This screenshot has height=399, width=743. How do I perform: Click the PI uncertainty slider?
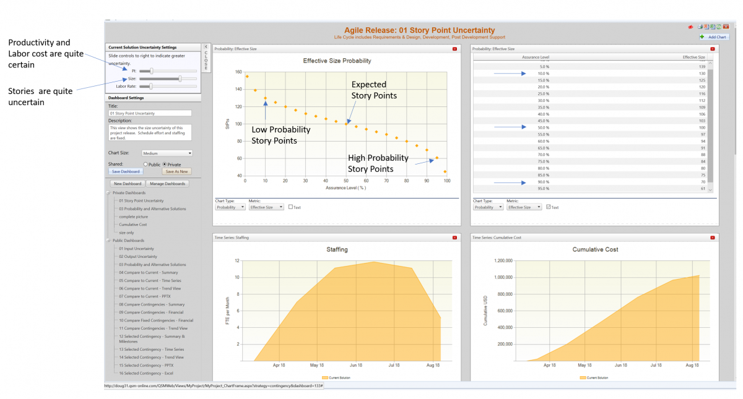point(168,71)
